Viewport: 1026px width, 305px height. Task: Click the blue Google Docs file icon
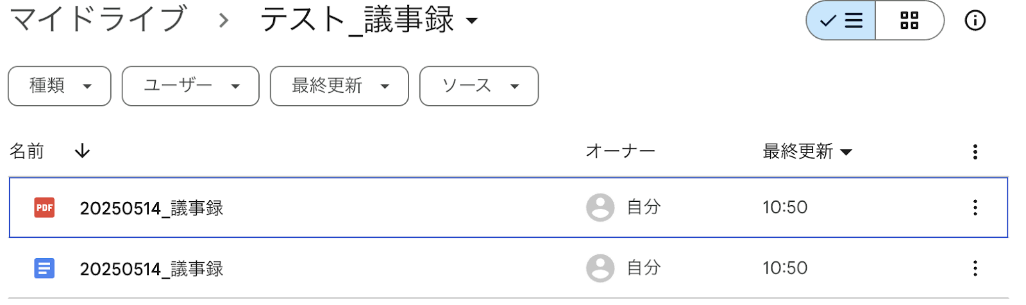pos(44,268)
